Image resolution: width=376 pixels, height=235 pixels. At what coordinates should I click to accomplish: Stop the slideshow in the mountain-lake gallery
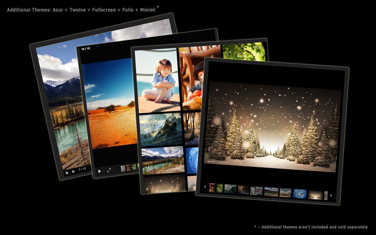tap(67, 172)
